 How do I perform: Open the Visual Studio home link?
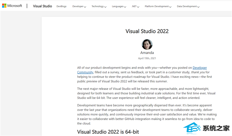42,6
